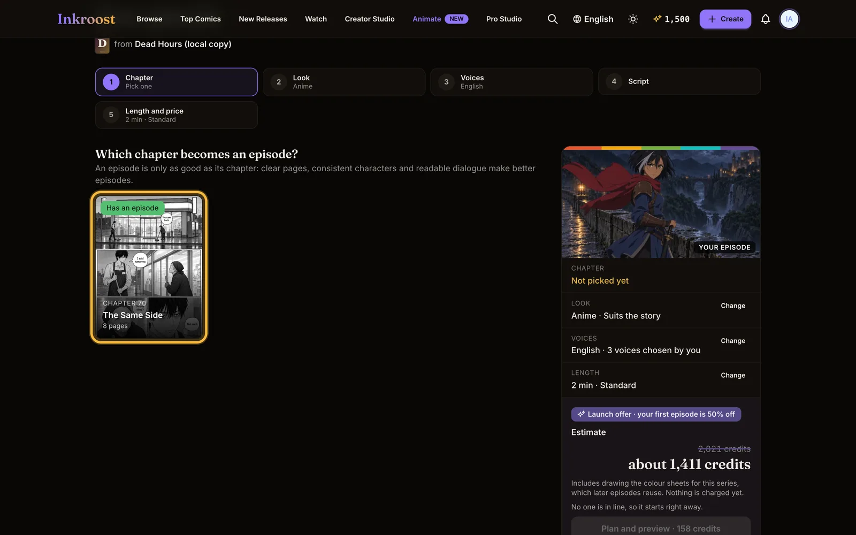Click 'about 1,411 credits' estimate

point(689,464)
